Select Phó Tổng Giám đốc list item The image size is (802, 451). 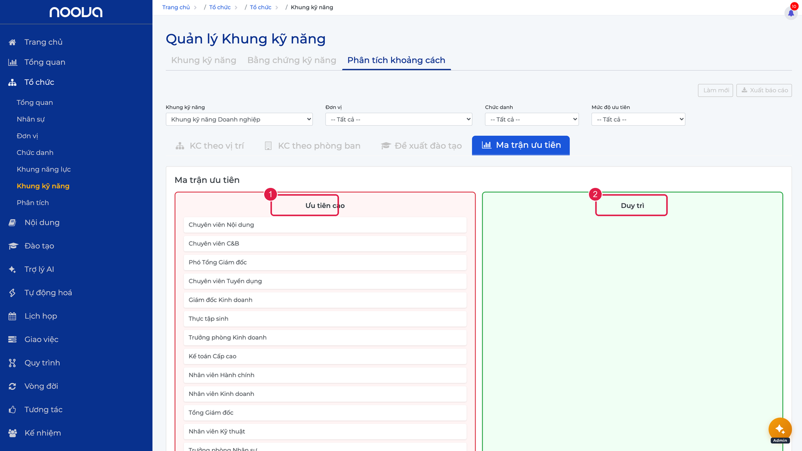pyautogui.click(x=325, y=263)
